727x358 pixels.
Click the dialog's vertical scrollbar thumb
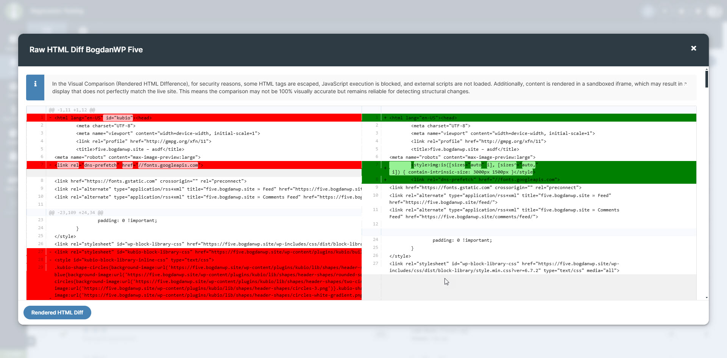[x=707, y=79]
